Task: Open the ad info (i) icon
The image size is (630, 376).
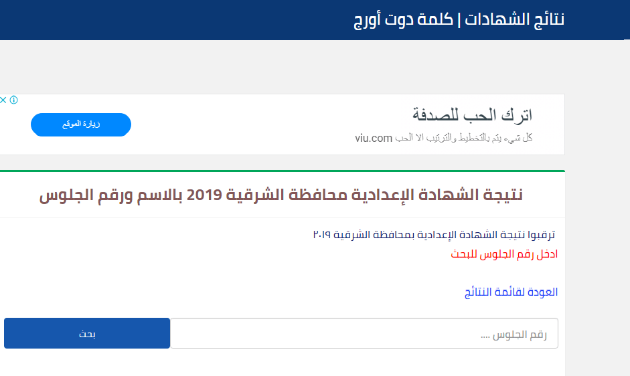Action: tap(13, 100)
